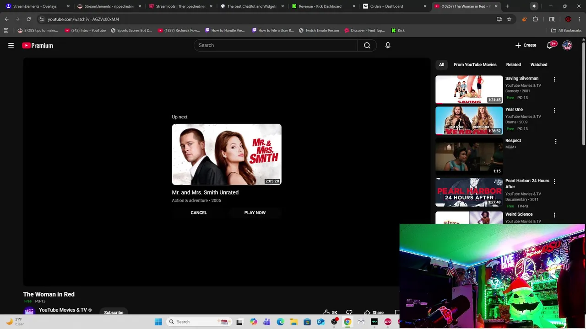The image size is (586, 329).
Task: Open YouTube Movies & TV channel name link
Action: coord(63,310)
